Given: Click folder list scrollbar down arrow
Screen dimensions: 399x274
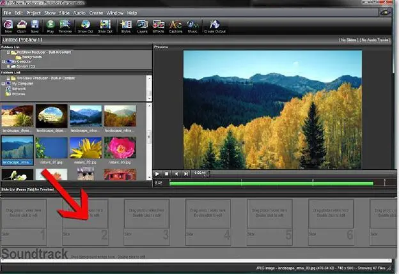Looking at the screenshot, I should coord(150,99).
